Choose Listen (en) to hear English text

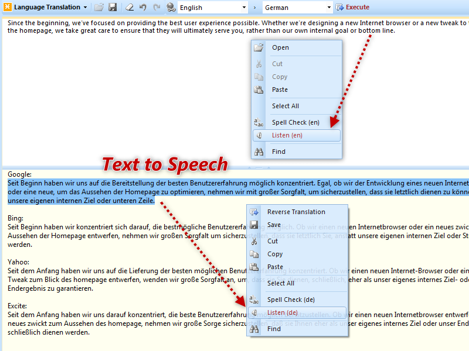[x=297, y=135]
